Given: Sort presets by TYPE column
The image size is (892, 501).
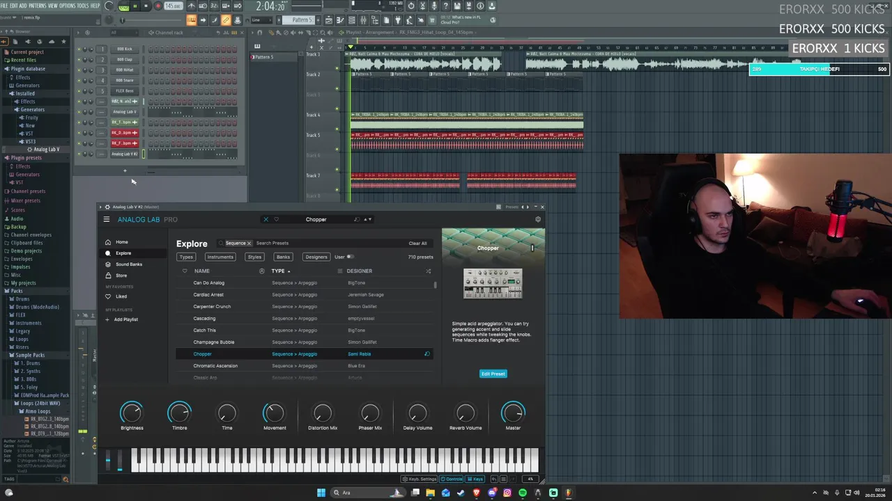Looking at the screenshot, I should [279, 271].
